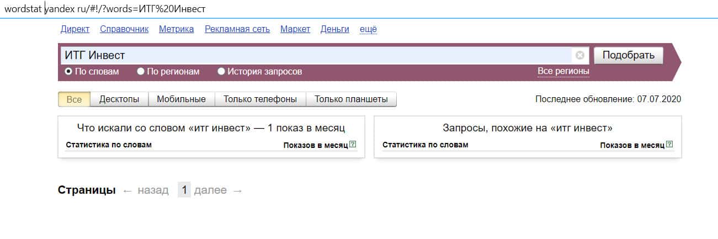Switch to the 'Только планшеты' tab
This screenshot has height=239, width=718.
(x=351, y=99)
